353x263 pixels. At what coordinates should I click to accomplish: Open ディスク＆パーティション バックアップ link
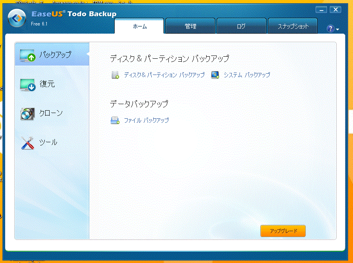tap(164, 75)
